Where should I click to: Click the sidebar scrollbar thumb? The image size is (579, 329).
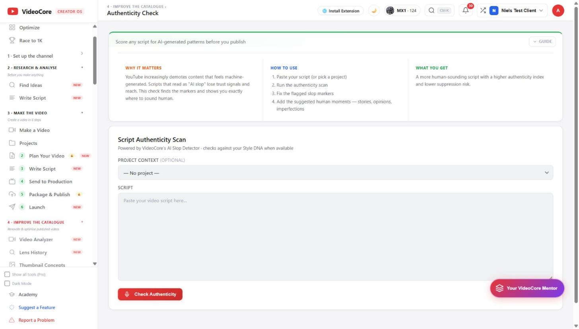click(95, 60)
